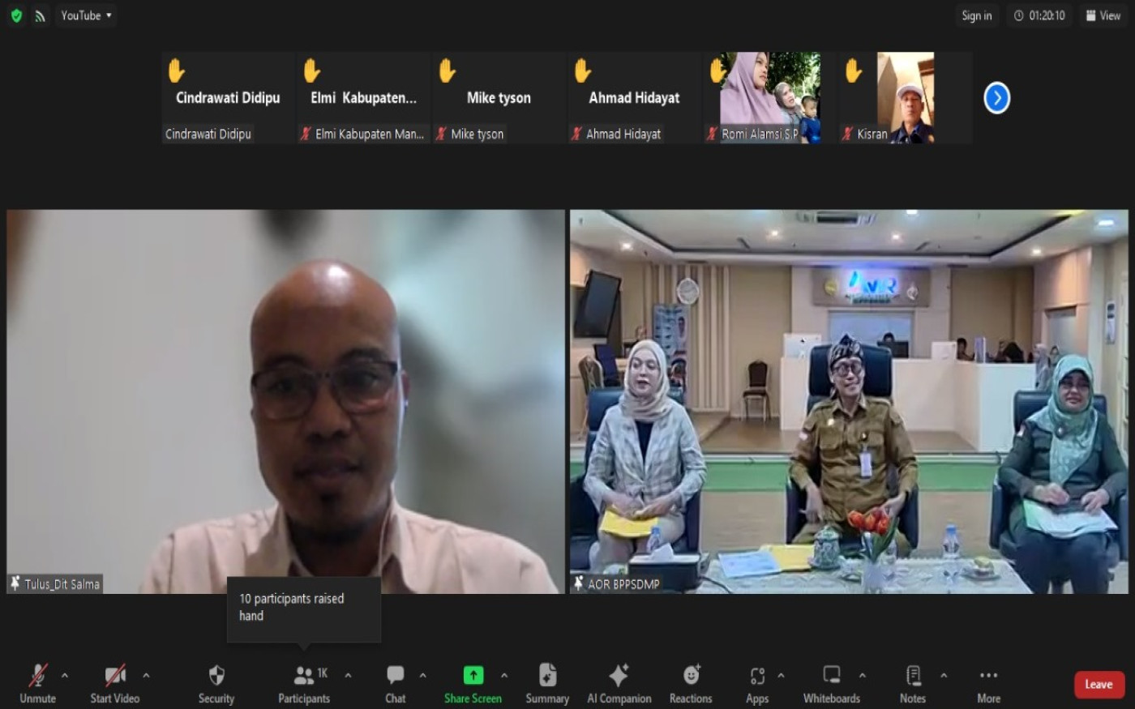The width and height of the screenshot is (1135, 709).
Task: Launch the AI Companion
Action: point(619,683)
